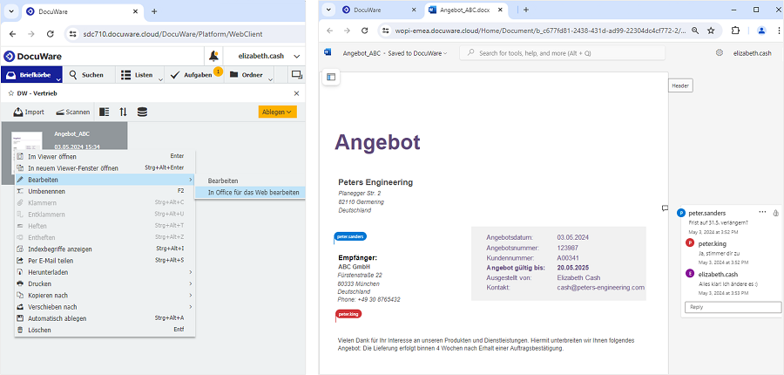Bookmark this page with star icon

click(711, 31)
